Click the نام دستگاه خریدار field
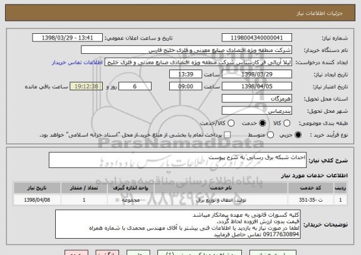The image size is (361, 255). (x=187, y=50)
